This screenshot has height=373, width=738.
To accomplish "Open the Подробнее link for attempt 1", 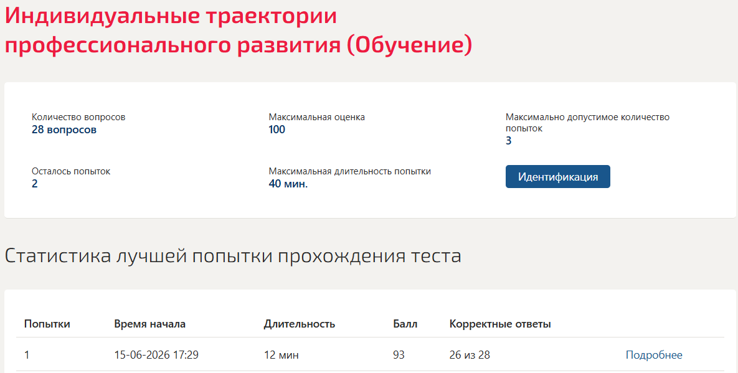I will 654,355.
